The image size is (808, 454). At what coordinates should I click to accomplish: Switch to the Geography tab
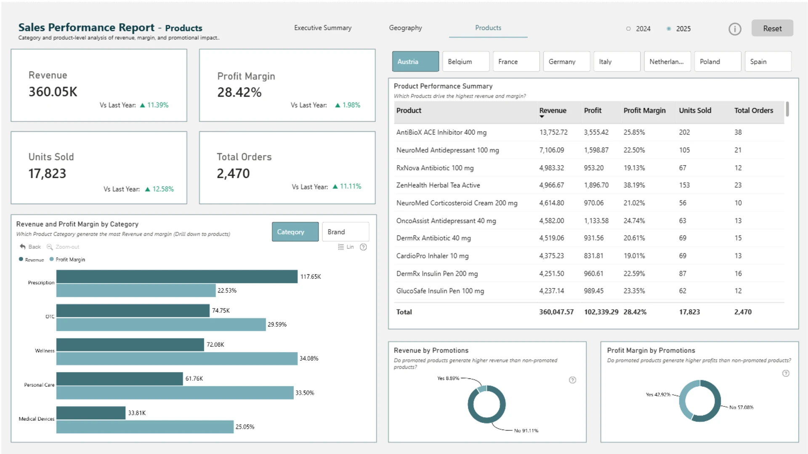pyautogui.click(x=405, y=28)
